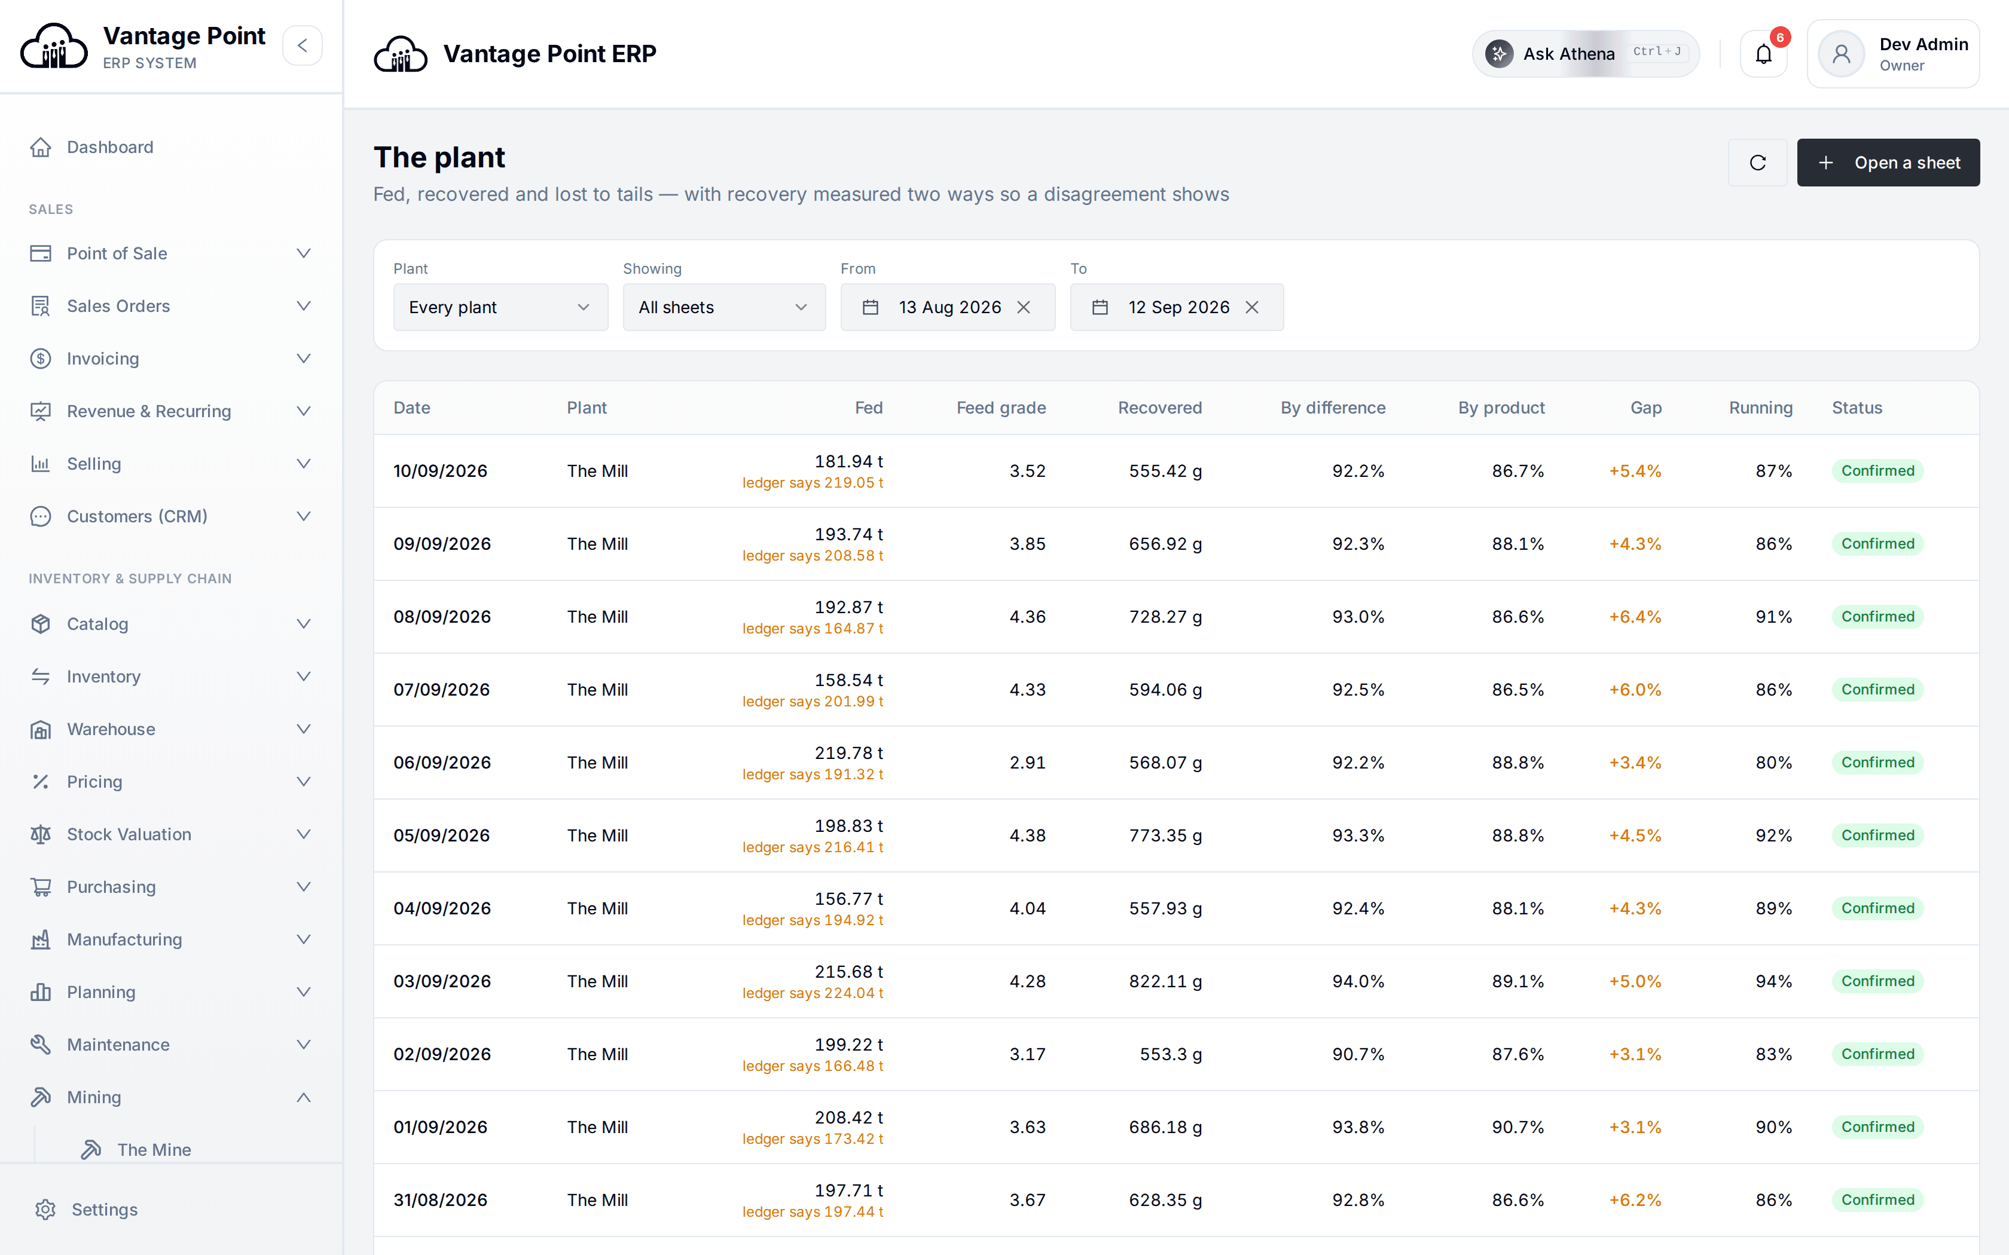Open the Selling sidebar section

pyautogui.click(x=172, y=464)
